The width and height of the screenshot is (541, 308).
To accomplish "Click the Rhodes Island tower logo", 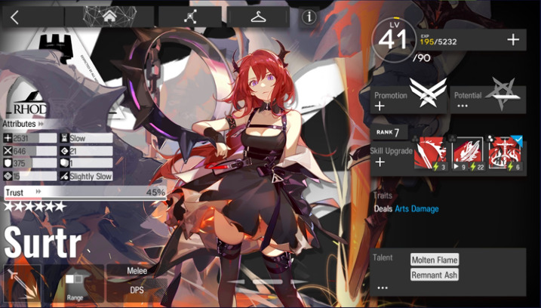I will tap(56, 48).
